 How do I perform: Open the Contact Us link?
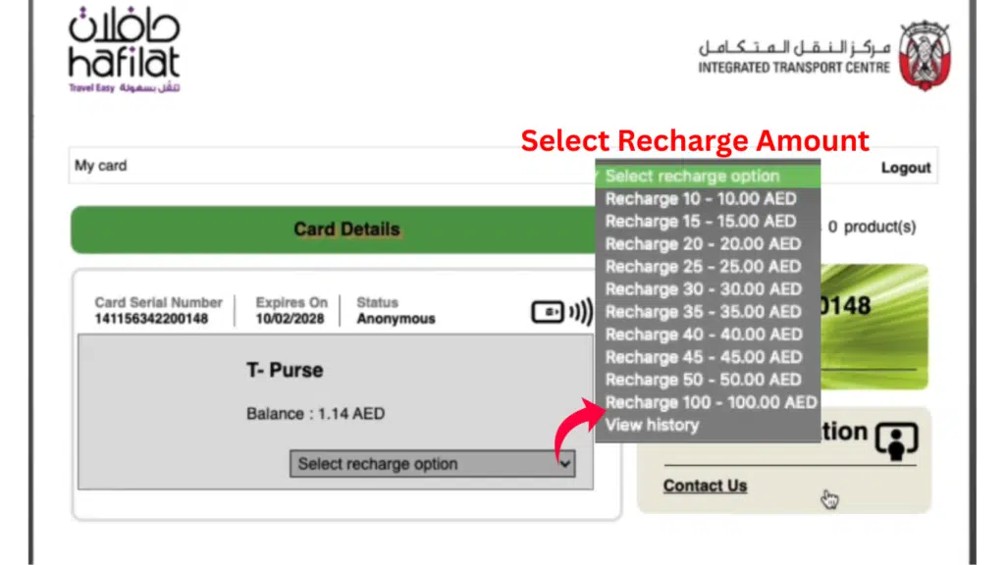(x=705, y=486)
